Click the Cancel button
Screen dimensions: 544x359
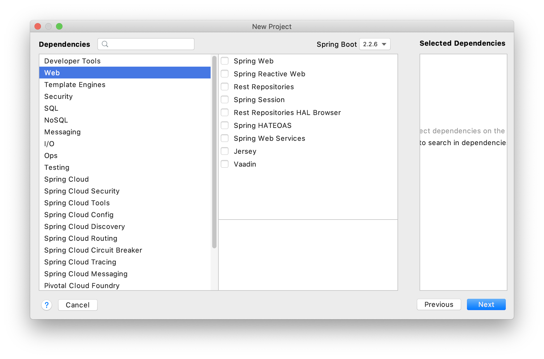[x=78, y=305]
